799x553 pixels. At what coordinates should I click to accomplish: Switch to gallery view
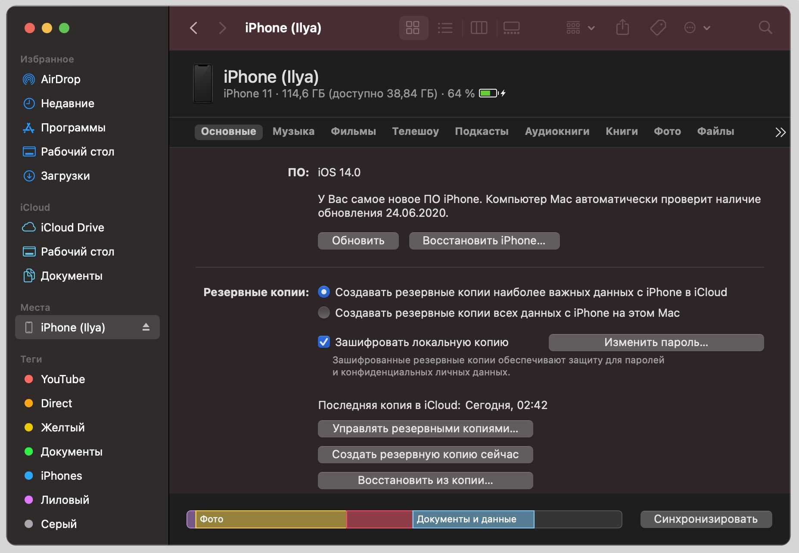[x=511, y=28]
